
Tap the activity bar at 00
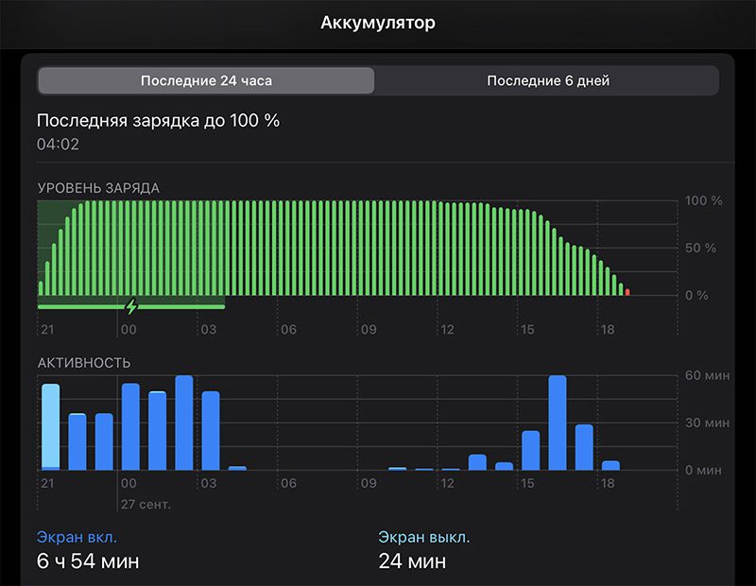pyautogui.click(x=130, y=427)
